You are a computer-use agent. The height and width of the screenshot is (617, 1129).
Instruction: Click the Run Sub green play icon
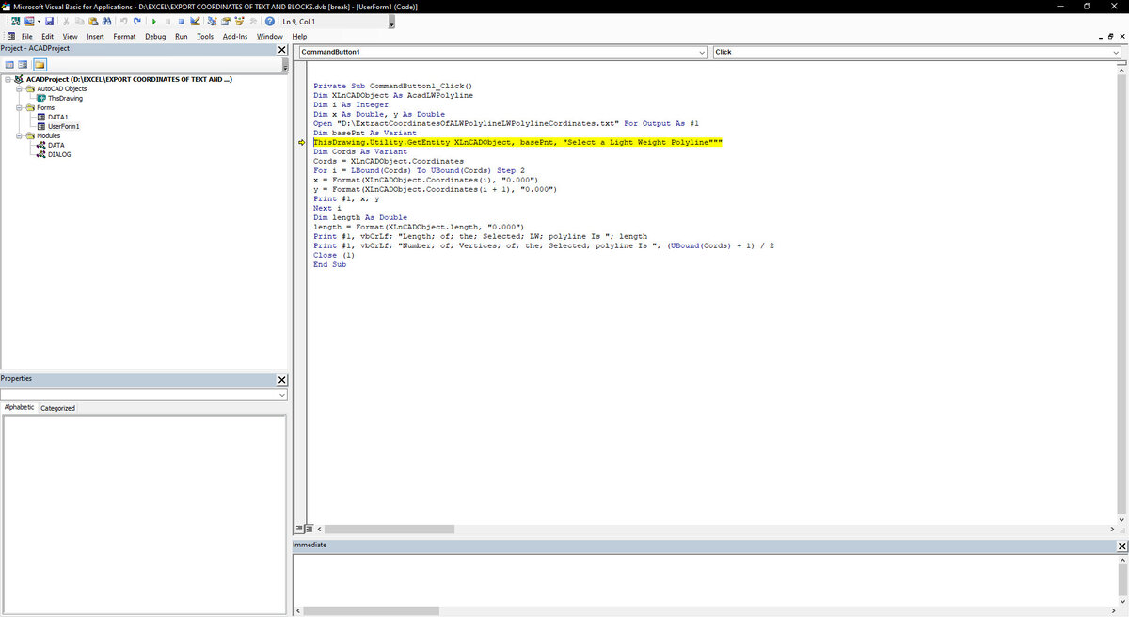tap(154, 21)
